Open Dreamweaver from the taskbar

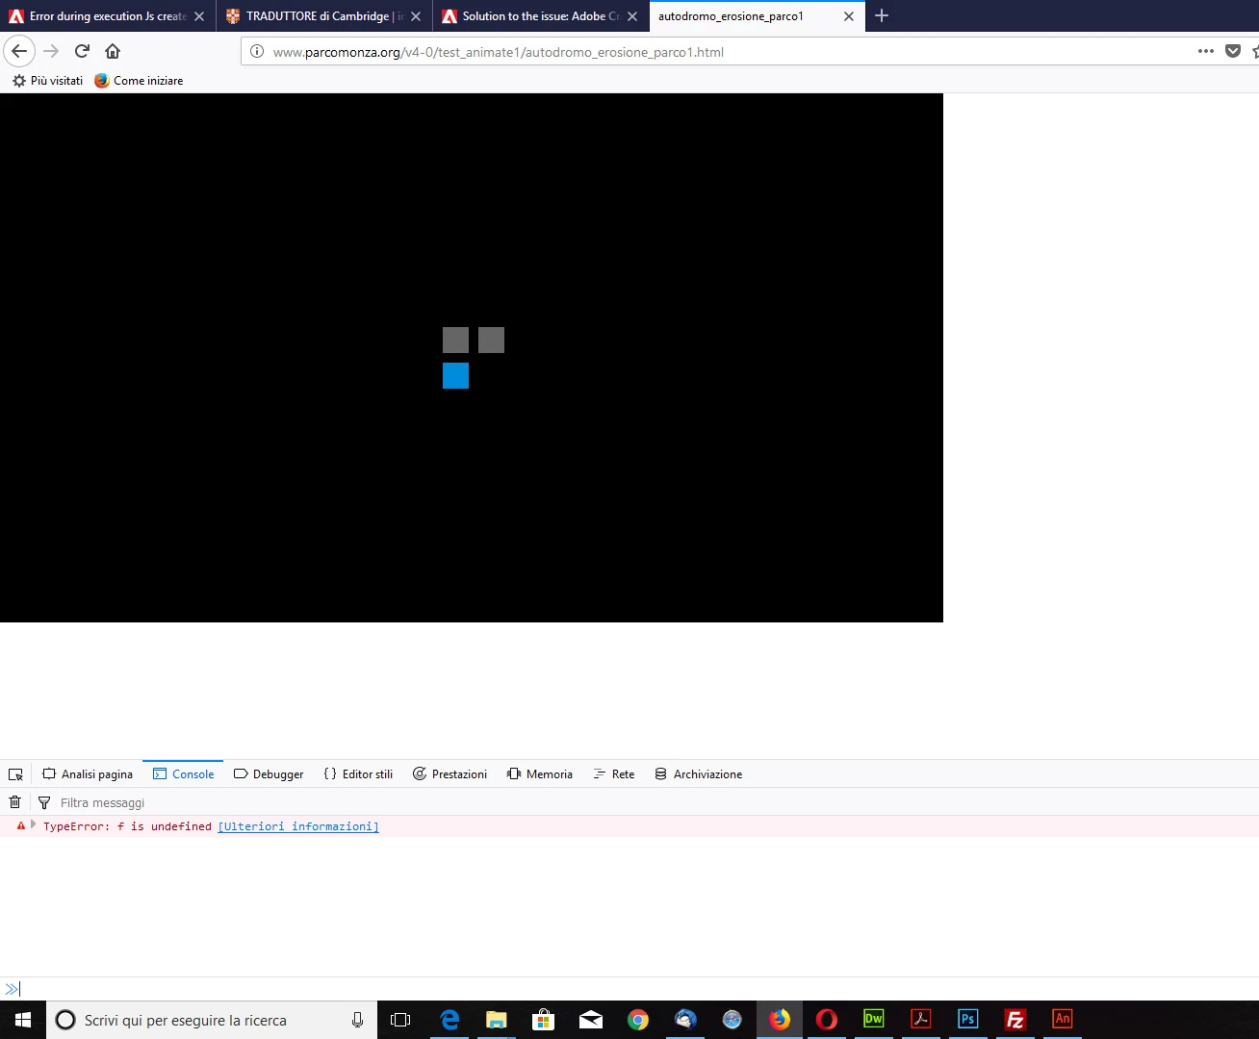pyautogui.click(x=874, y=1019)
